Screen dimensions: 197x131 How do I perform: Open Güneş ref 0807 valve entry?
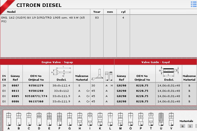tap(15, 86)
